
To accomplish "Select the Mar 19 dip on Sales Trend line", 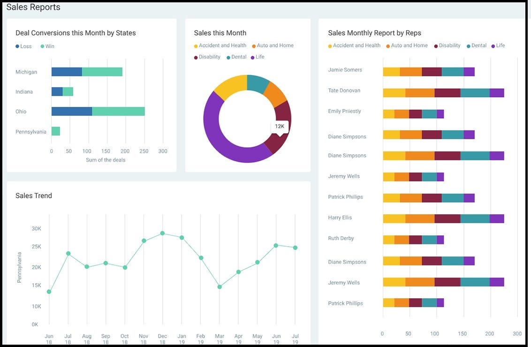I will pyautogui.click(x=219, y=286).
